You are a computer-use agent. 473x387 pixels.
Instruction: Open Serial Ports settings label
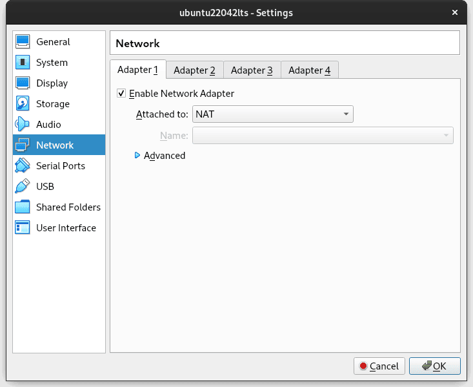coord(61,166)
